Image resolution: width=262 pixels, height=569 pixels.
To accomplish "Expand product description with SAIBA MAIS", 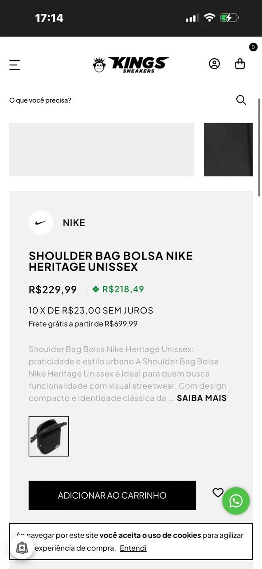I will click(202, 398).
